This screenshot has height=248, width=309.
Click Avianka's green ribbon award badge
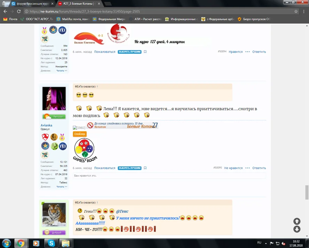(x=54, y=146)
